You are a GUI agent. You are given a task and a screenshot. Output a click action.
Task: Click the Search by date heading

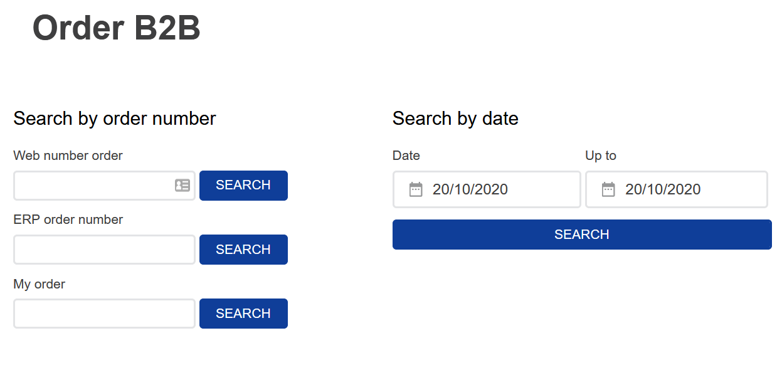coord(455,119)
